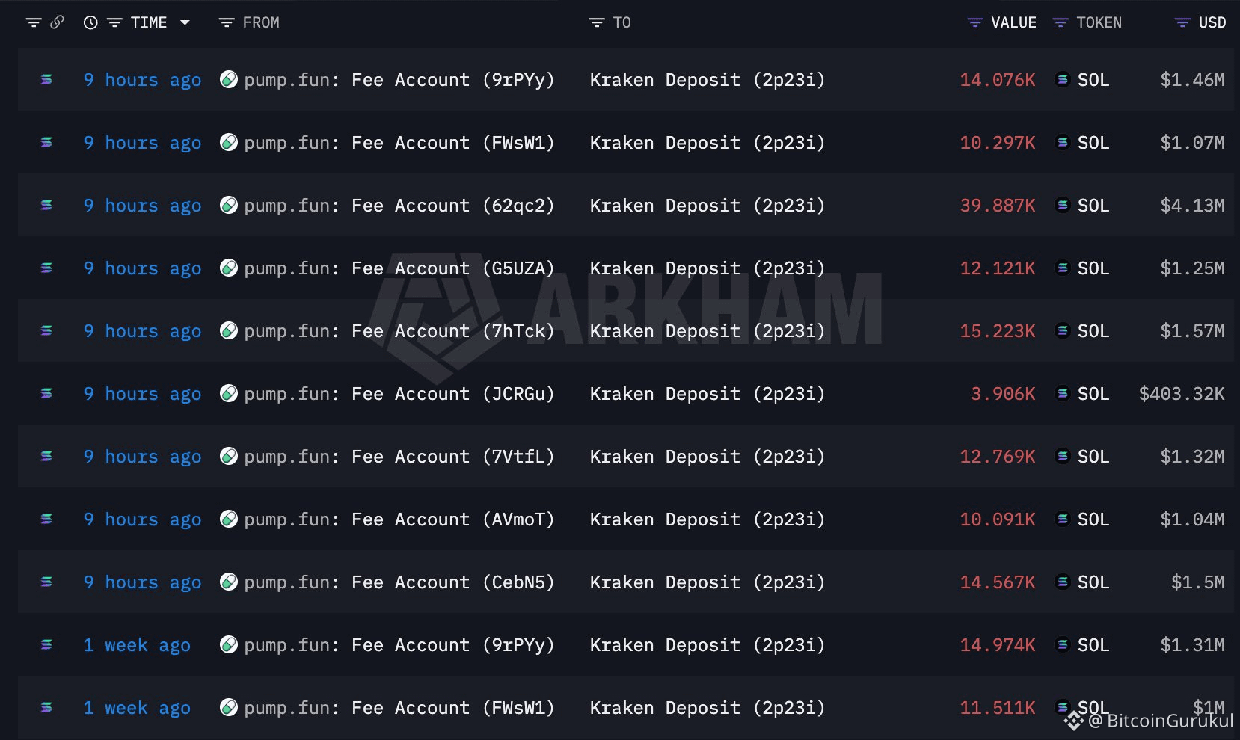Click the $4.13M USD value cell
The width and height of the screenshot is (1240, 740).
pos(1192,206)
